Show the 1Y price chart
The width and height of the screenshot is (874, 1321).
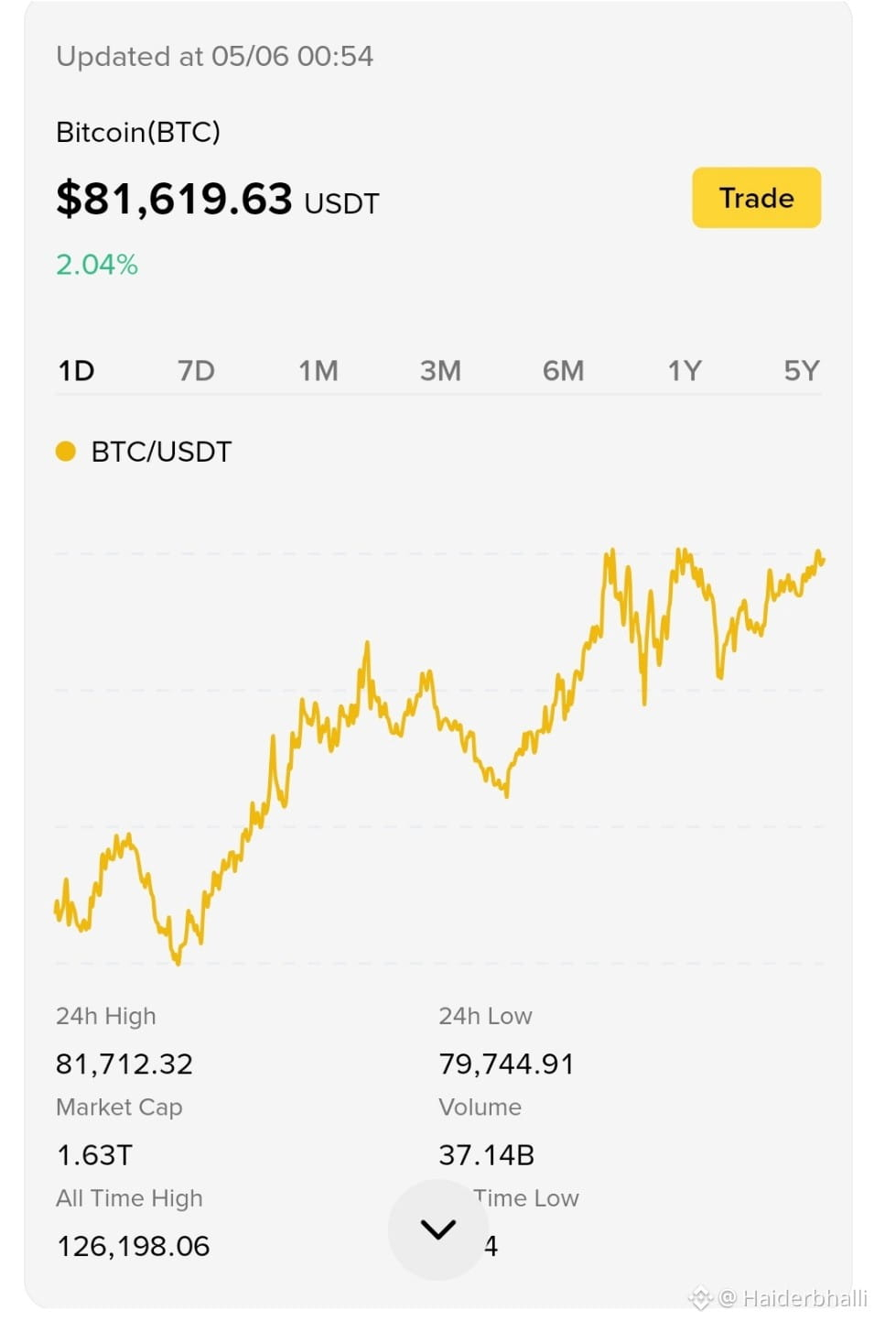685,371
